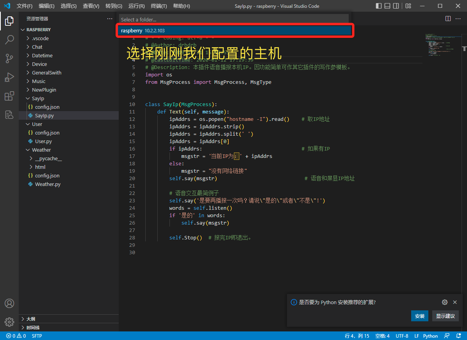Click the 显示建议 button
This screenshot has width=467, height=340.
pyautogui.click(x=445, y=316)
